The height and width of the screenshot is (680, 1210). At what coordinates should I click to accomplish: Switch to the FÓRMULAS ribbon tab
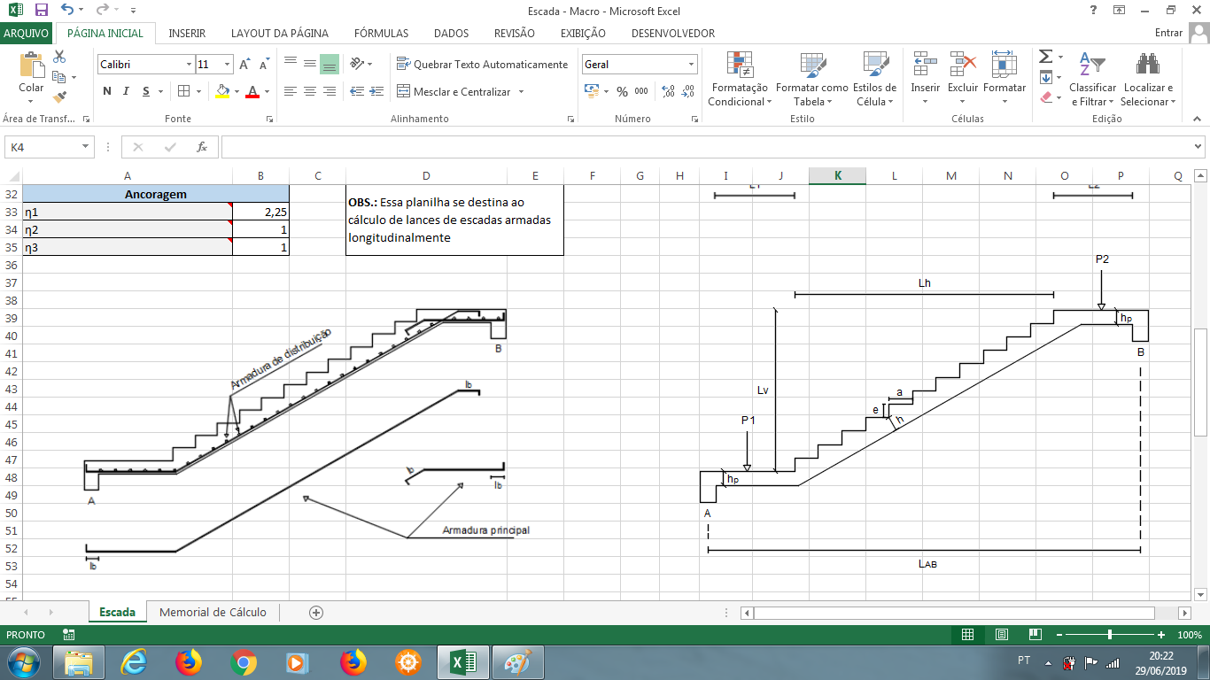click(x=381, y=33)
